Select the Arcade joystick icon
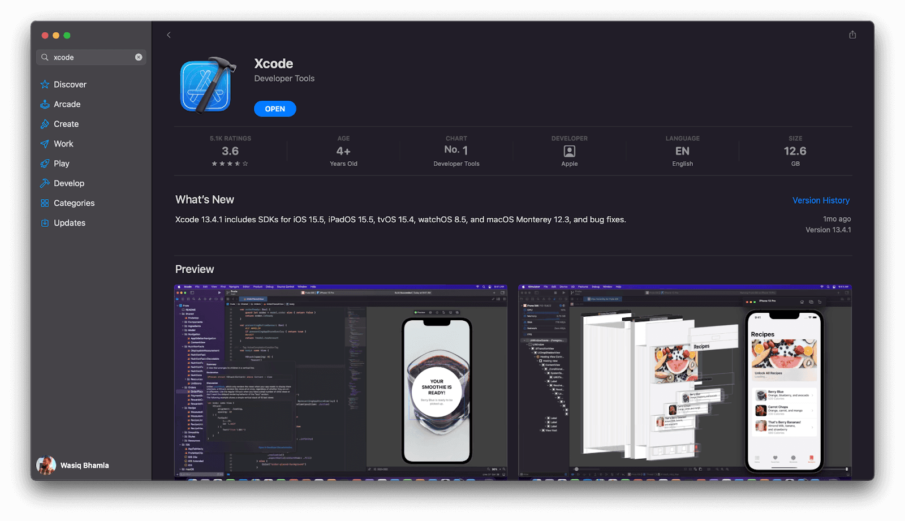The width and height of the screenshot is (905, 521). coord(45,104)
